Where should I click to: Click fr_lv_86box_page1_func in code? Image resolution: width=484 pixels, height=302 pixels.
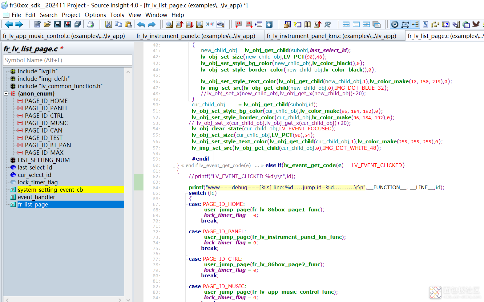point(286,210)
